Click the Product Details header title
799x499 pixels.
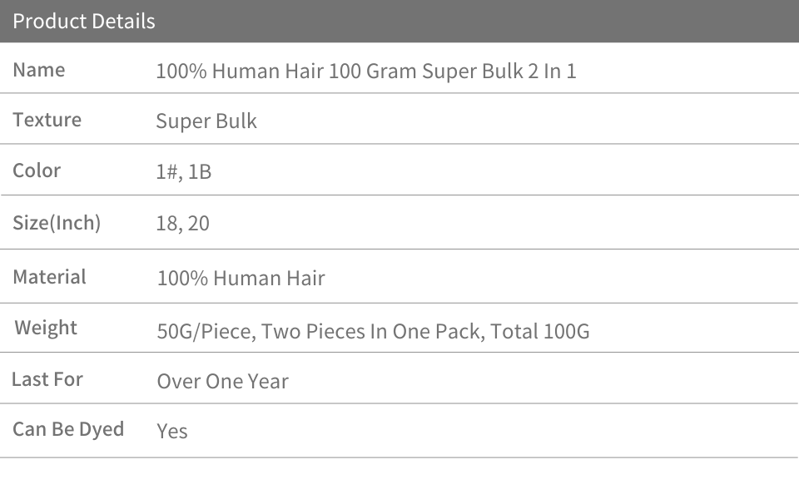coord(84,21)
